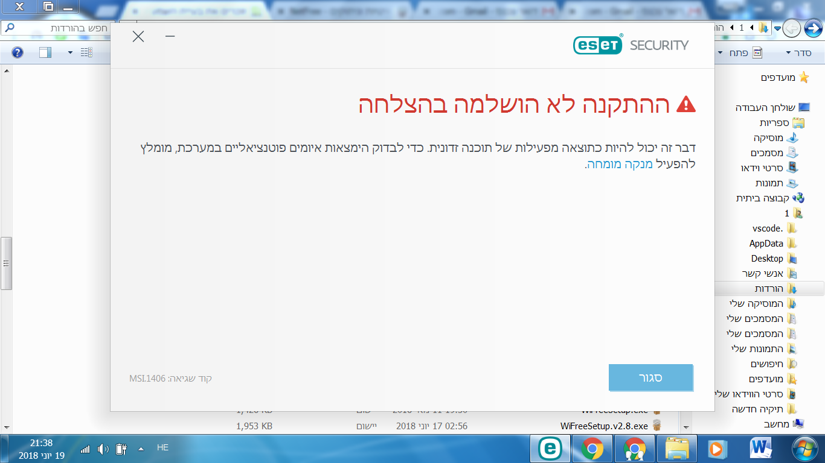Click the Explorer search magnifier icon

[10, 28]
